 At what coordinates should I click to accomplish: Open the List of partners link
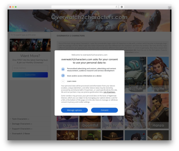109,92
